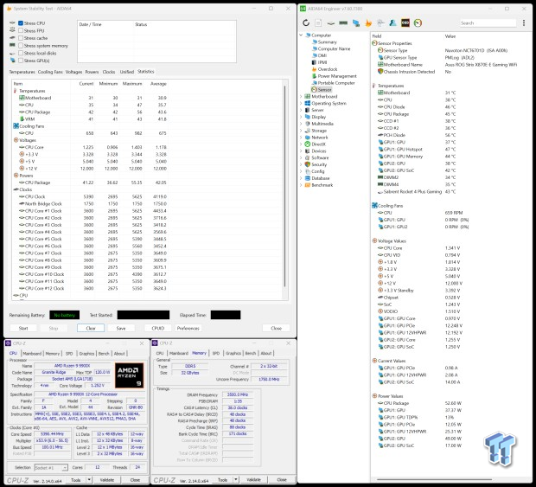The image size is (536, 487).
Task: Uncheck the Stress CPU checkbox
Action: pos(21,22)
